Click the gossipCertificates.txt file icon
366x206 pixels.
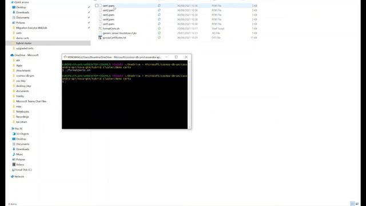pos(100,38)
